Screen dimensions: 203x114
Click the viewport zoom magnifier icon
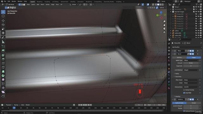(164, 22)
